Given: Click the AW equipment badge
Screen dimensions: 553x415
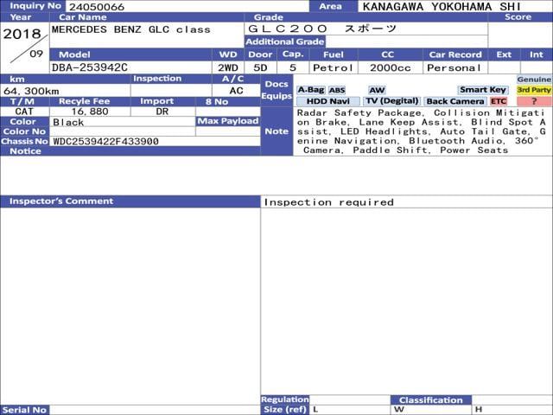Looking at the screenshot, I should (x=377, y=90).
